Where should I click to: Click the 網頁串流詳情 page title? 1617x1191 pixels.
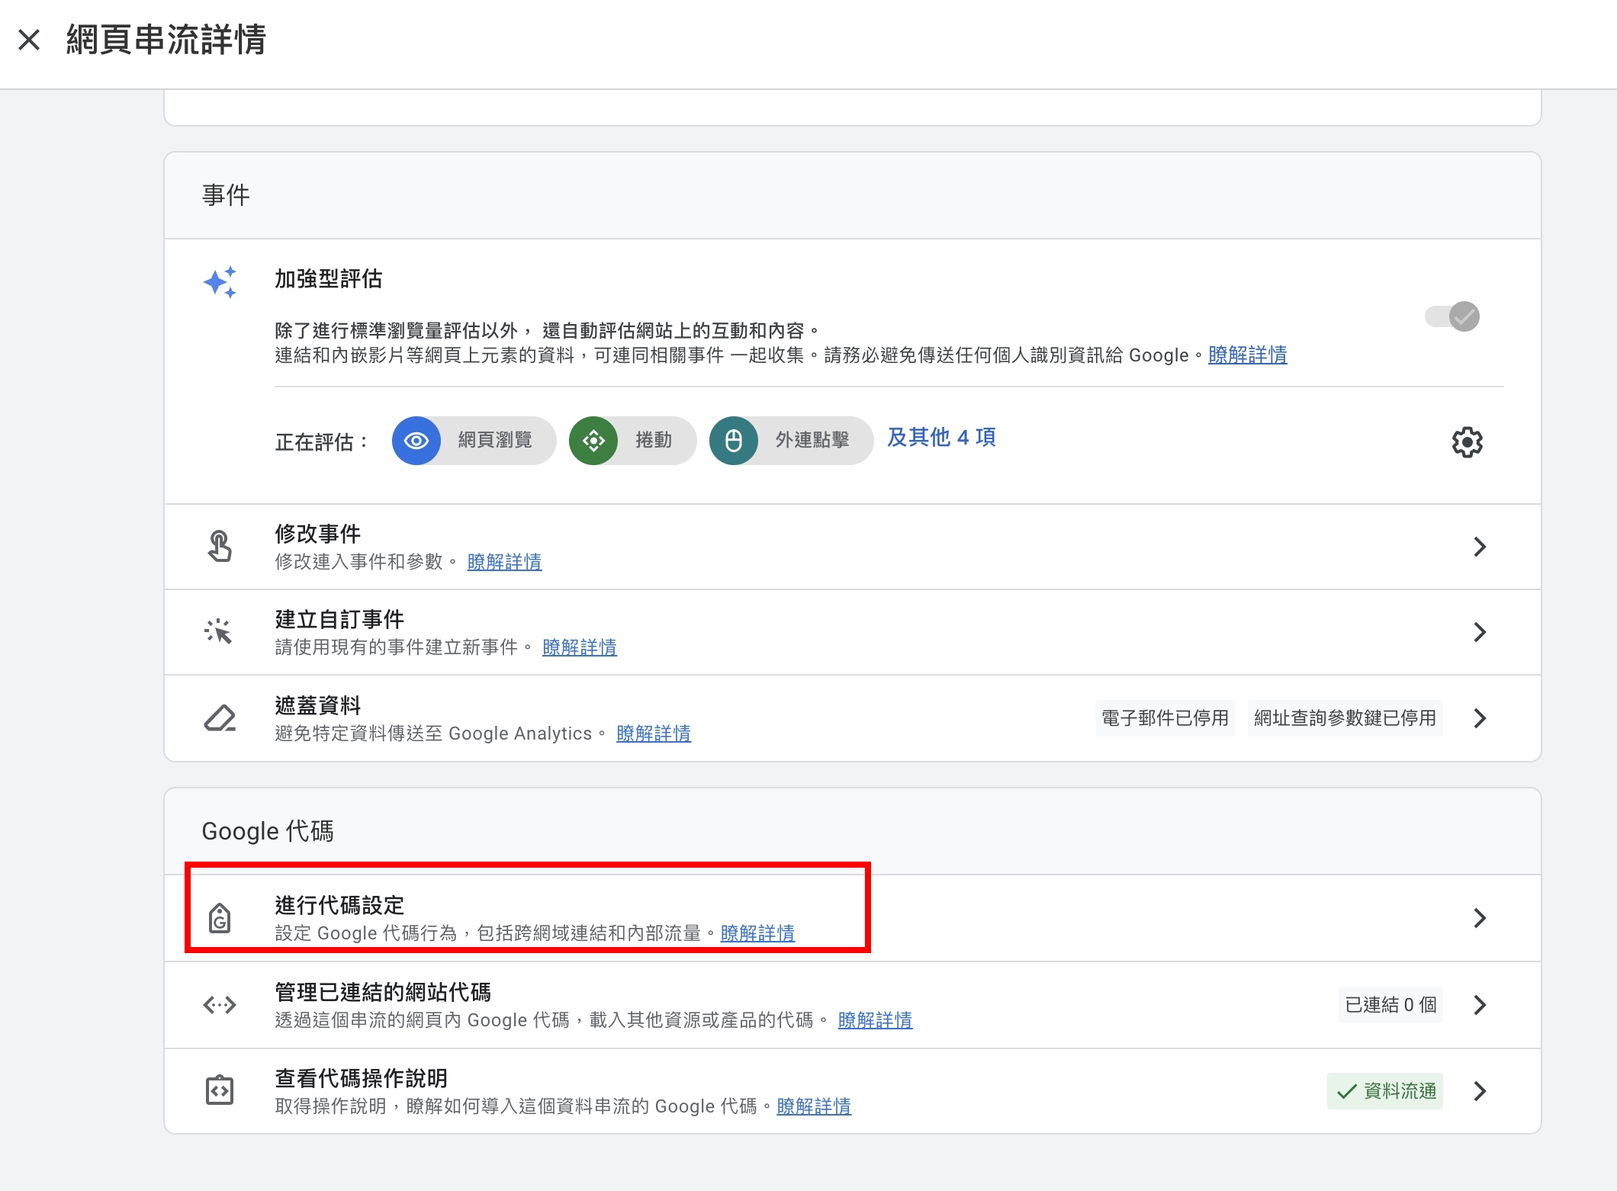point(166,40)
